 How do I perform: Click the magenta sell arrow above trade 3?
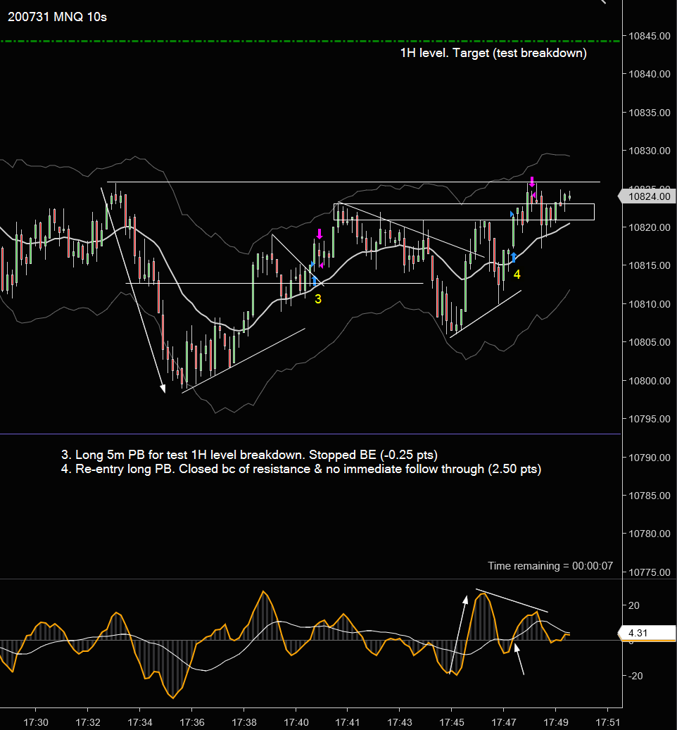(319, 234)
